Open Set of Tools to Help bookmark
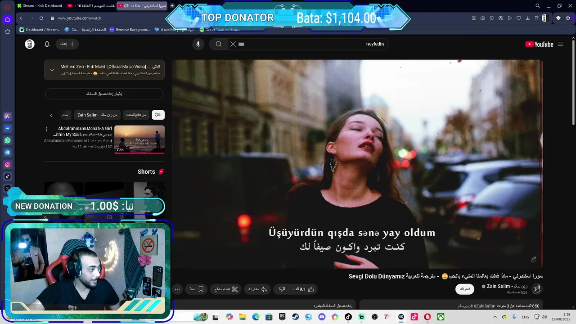Screen dimensions: 576x324 coord(219,30)
